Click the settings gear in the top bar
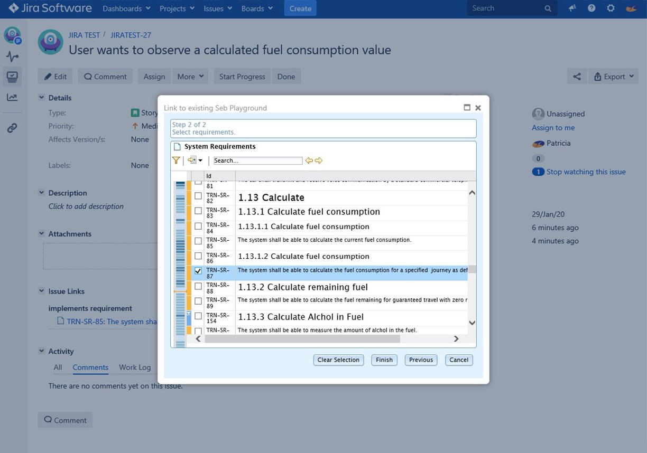The image size is (647, 453). click(x=611, y=8)
